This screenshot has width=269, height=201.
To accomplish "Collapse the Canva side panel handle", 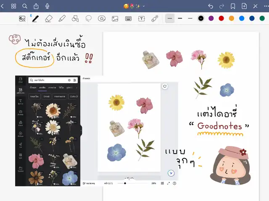I will pos(81,131).
